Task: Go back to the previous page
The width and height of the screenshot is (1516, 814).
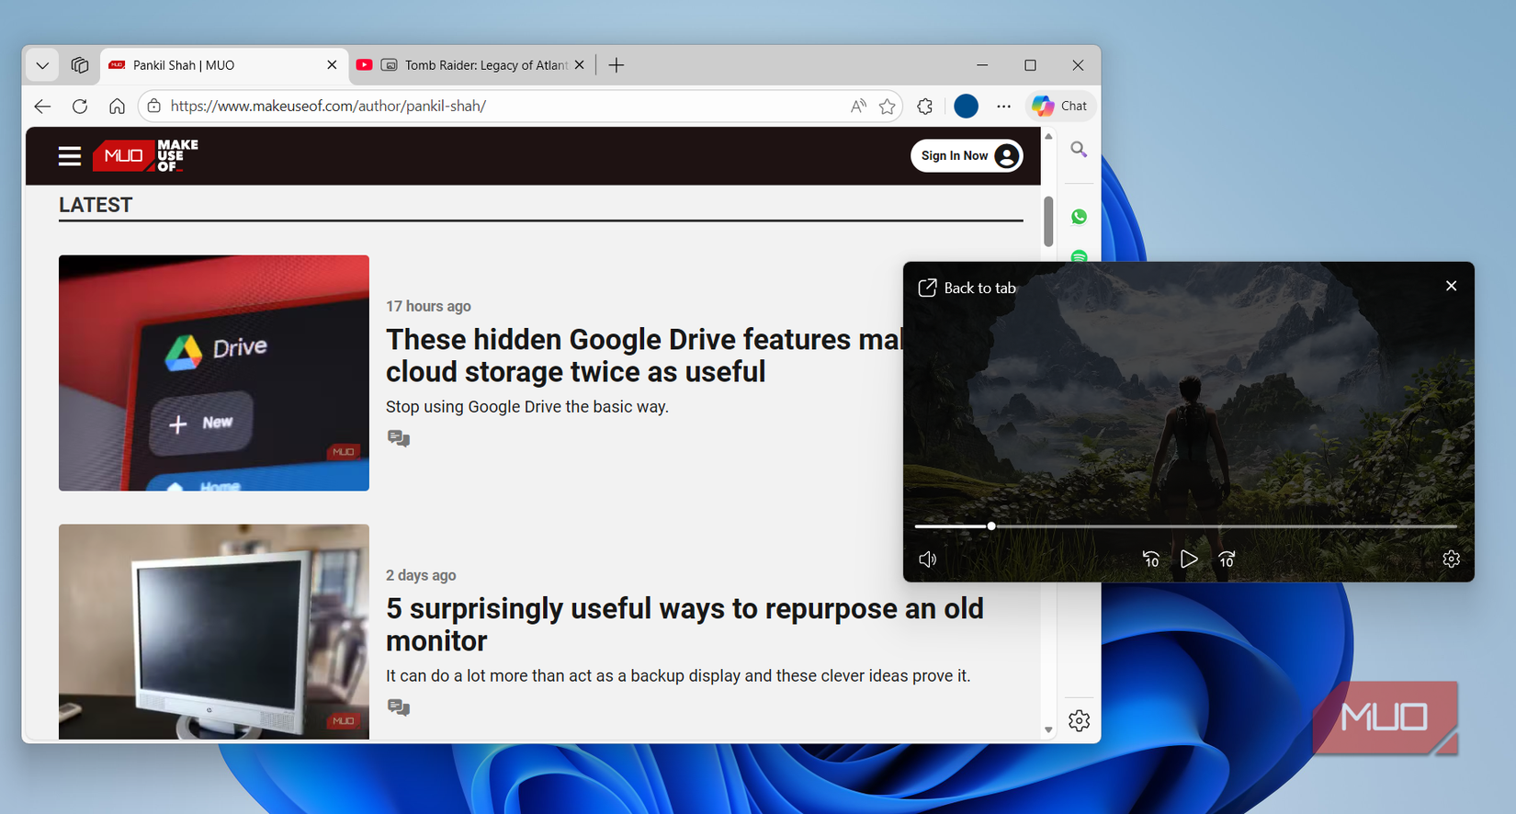Action: point(42,107)
